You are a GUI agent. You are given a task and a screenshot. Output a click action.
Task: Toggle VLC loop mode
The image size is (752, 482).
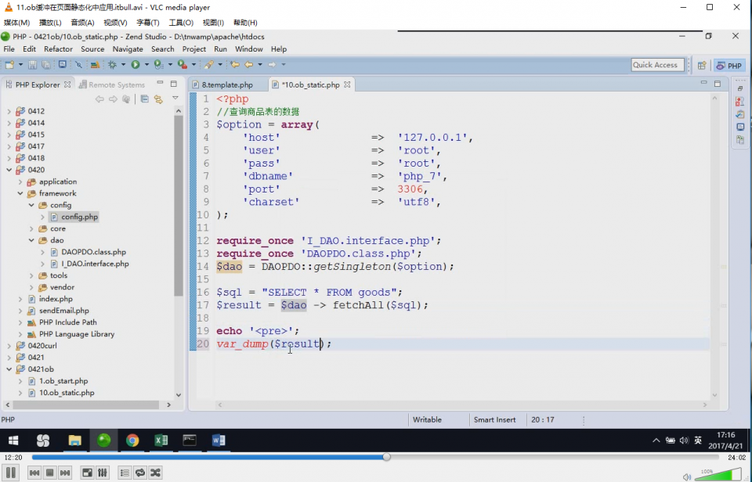click(140, 473)
